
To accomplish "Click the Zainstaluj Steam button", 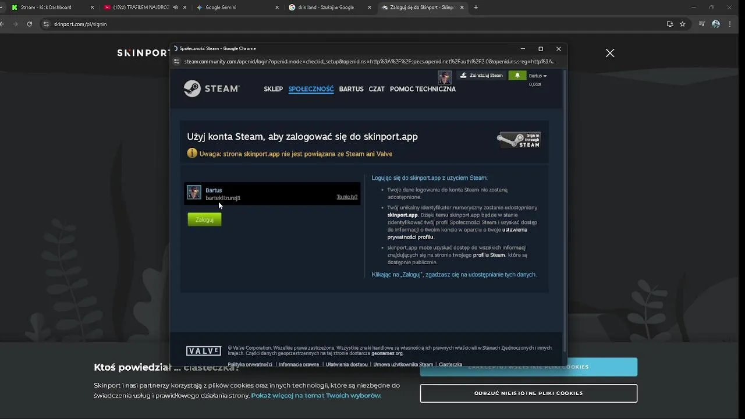I will (x=481, y=76).
